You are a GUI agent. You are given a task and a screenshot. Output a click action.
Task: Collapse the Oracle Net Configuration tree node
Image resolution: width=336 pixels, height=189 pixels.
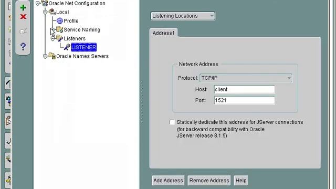pyautogui.click(x=38, y=3)
